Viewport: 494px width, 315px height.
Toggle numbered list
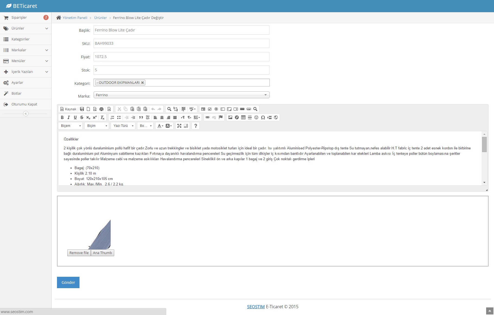pyautogui.click(x=112, y=117)
